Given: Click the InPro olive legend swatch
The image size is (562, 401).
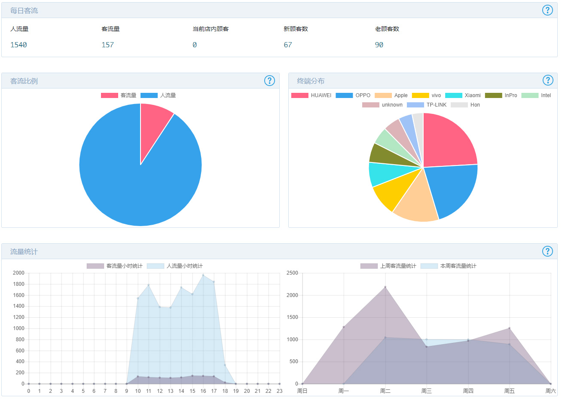Looking at the screenshot, I should 493,95.
